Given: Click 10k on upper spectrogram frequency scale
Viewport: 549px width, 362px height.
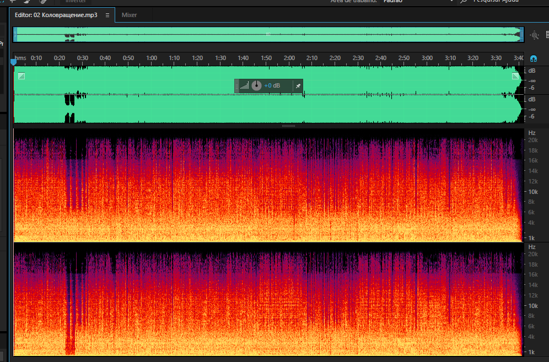Looking at the screenshot, I should 533,192.
